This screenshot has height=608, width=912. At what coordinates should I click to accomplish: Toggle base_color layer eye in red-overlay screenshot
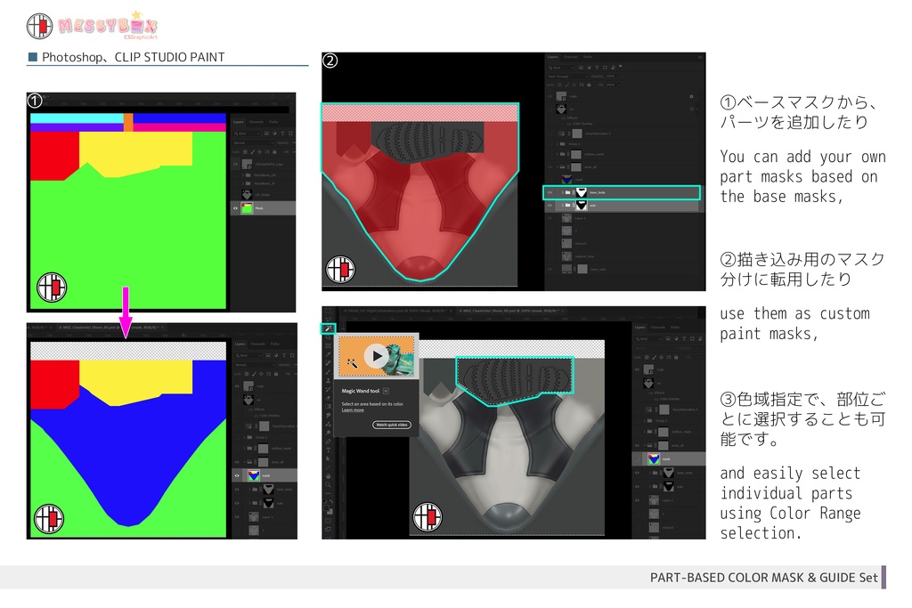(x=550, y=269)
